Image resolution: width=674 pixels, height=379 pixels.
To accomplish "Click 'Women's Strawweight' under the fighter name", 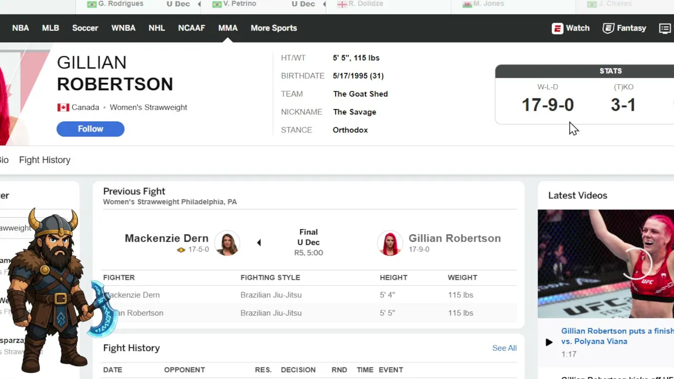I will tap(148, 107).
